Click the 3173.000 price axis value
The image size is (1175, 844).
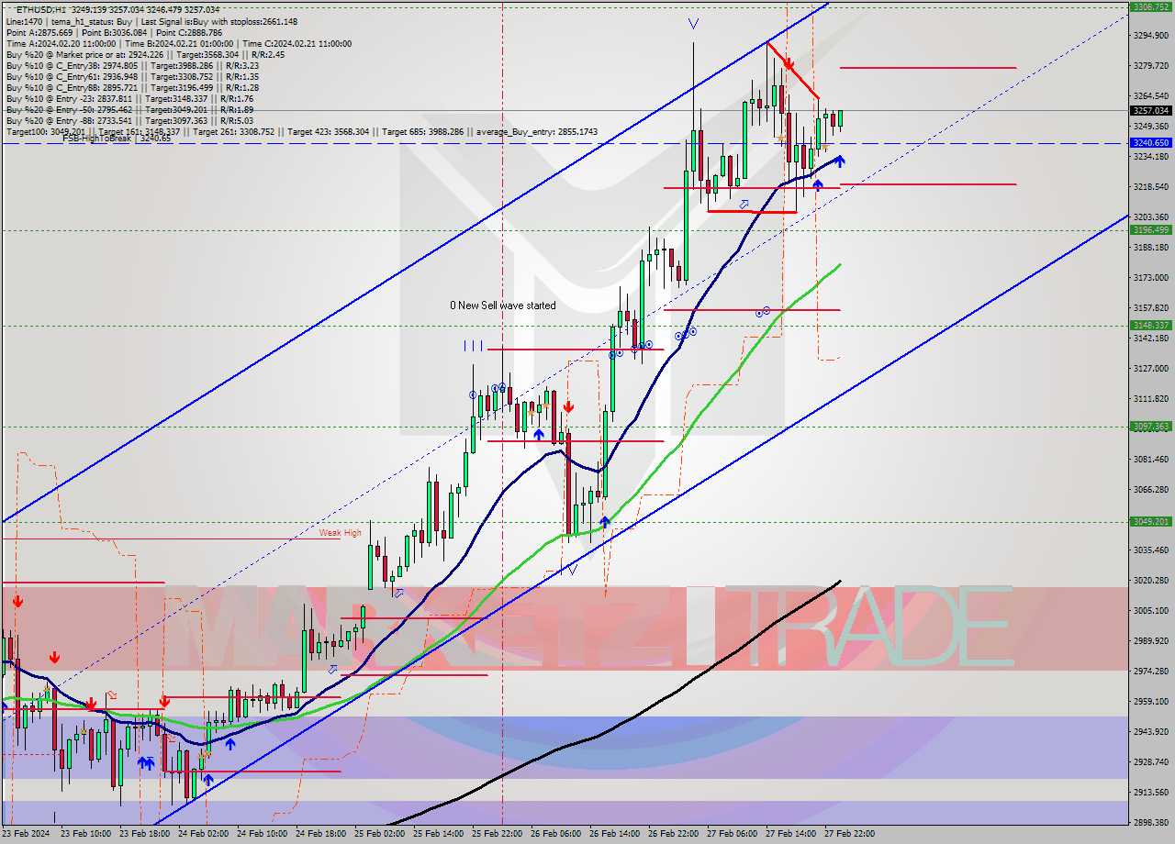1151,277
